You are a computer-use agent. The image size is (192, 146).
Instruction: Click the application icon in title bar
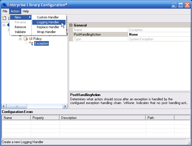(x=4, y=5)
